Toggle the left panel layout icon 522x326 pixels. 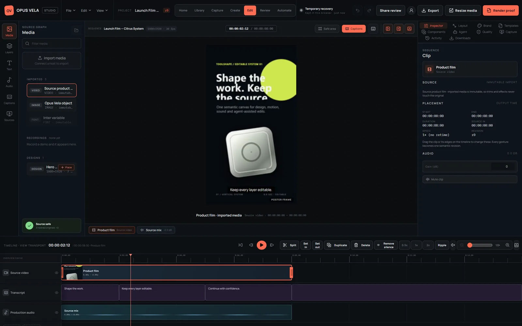388,29
